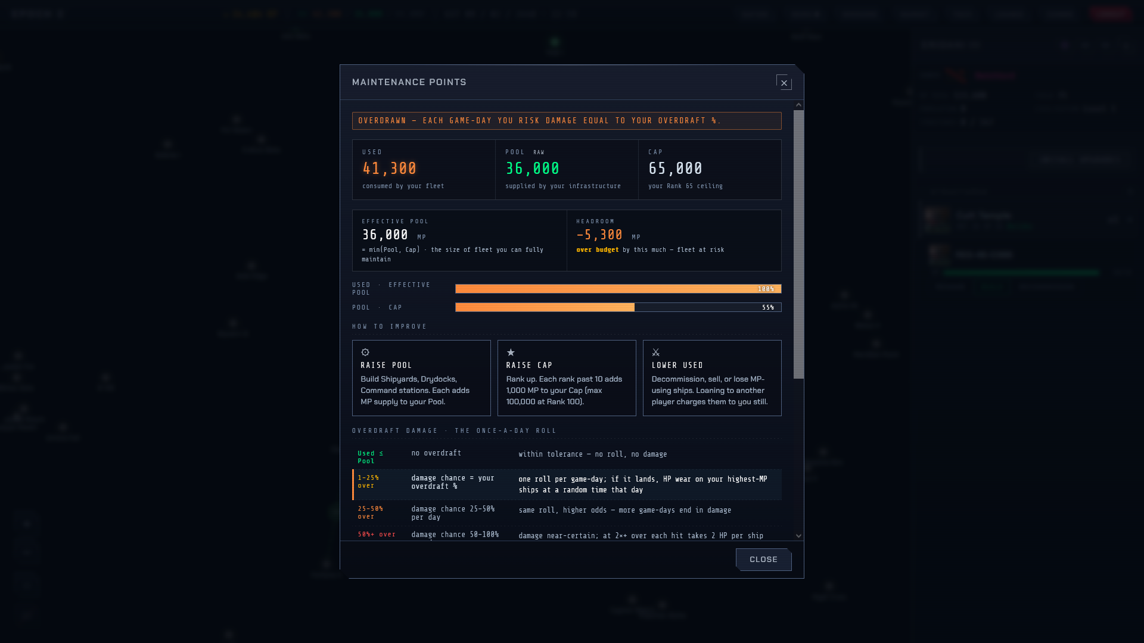Screen dimensions: 1144x643
Task: Click the star icon on Raise Cap card
Action: (511, 352)
